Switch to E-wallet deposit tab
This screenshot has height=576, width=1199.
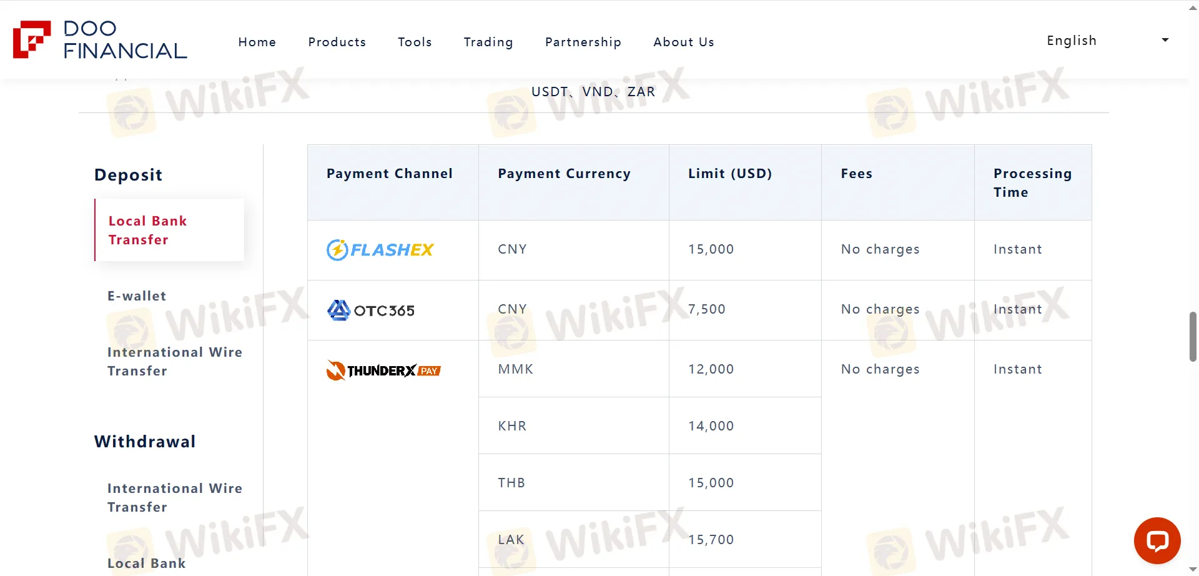tap(137, 296)
